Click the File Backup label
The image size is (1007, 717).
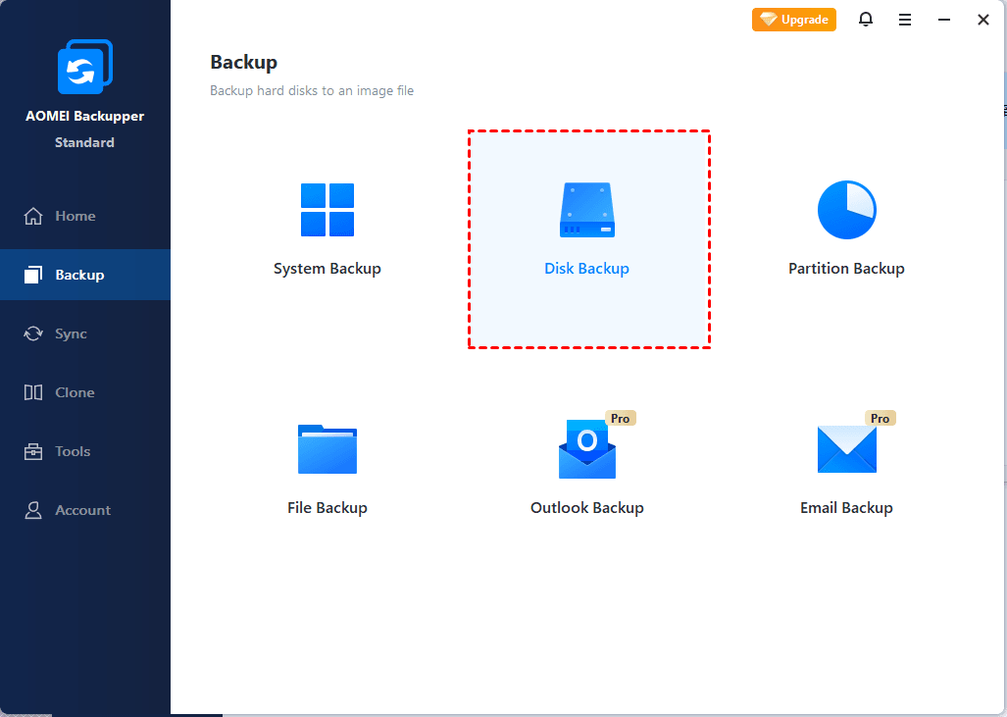[327, 508]
